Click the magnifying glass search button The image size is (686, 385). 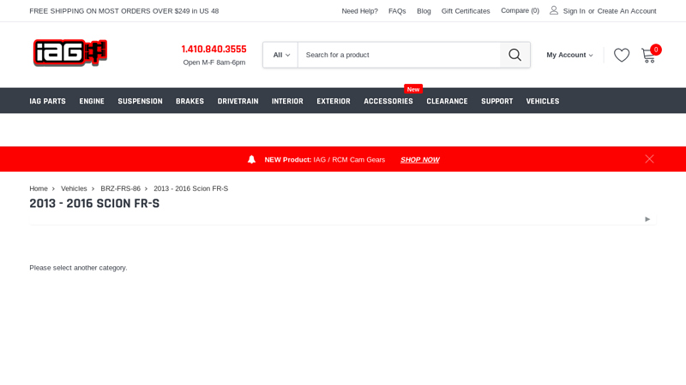coord(514,55)
